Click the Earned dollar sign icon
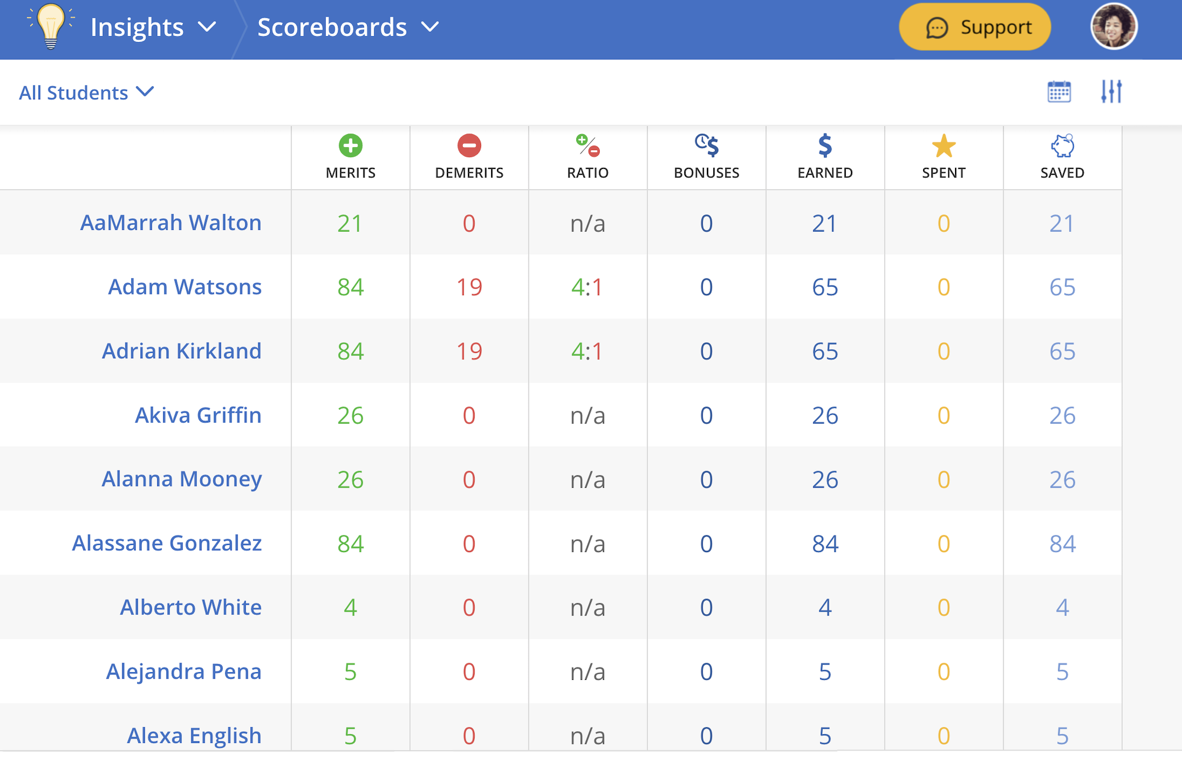The height and width of the screenshot is (775, 1182). 825,145
